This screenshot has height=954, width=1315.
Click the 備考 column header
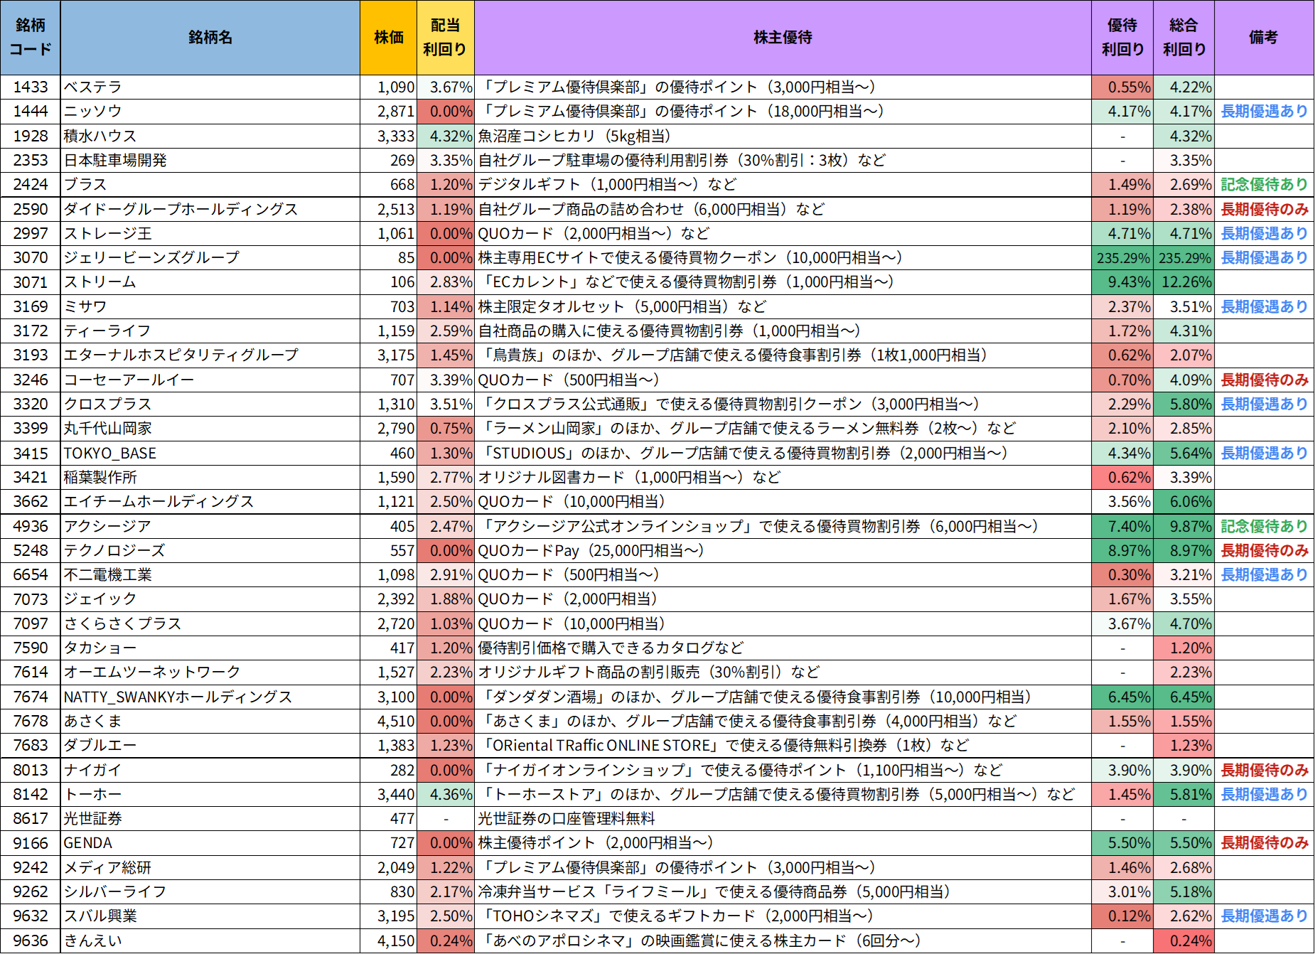click(x=1263, y=37)
